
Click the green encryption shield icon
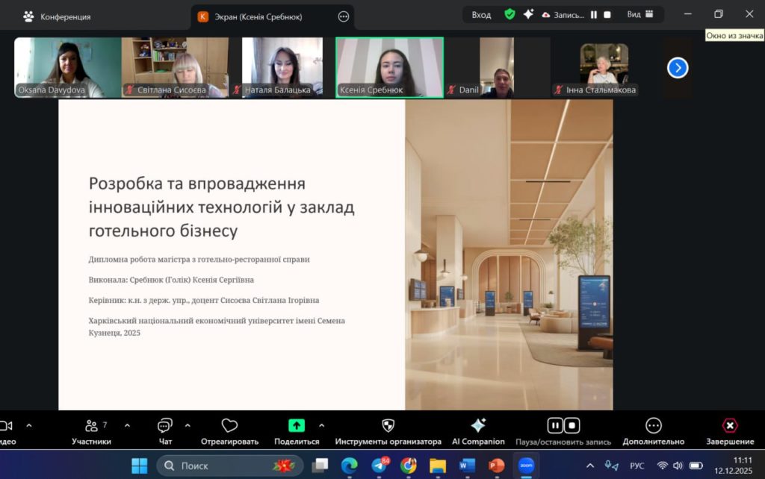pyautogui.click(x=510, y=14)
